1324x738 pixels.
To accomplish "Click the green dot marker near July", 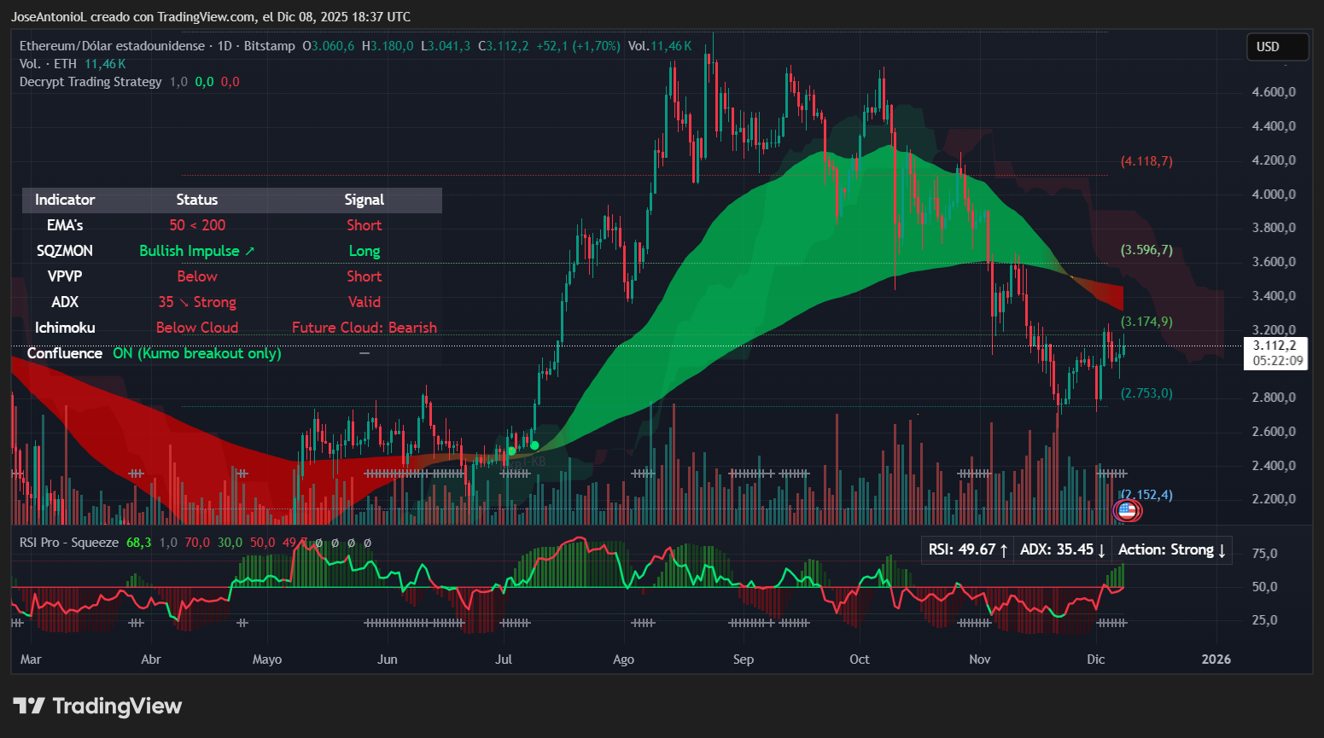I will click(x=534, y=445).
